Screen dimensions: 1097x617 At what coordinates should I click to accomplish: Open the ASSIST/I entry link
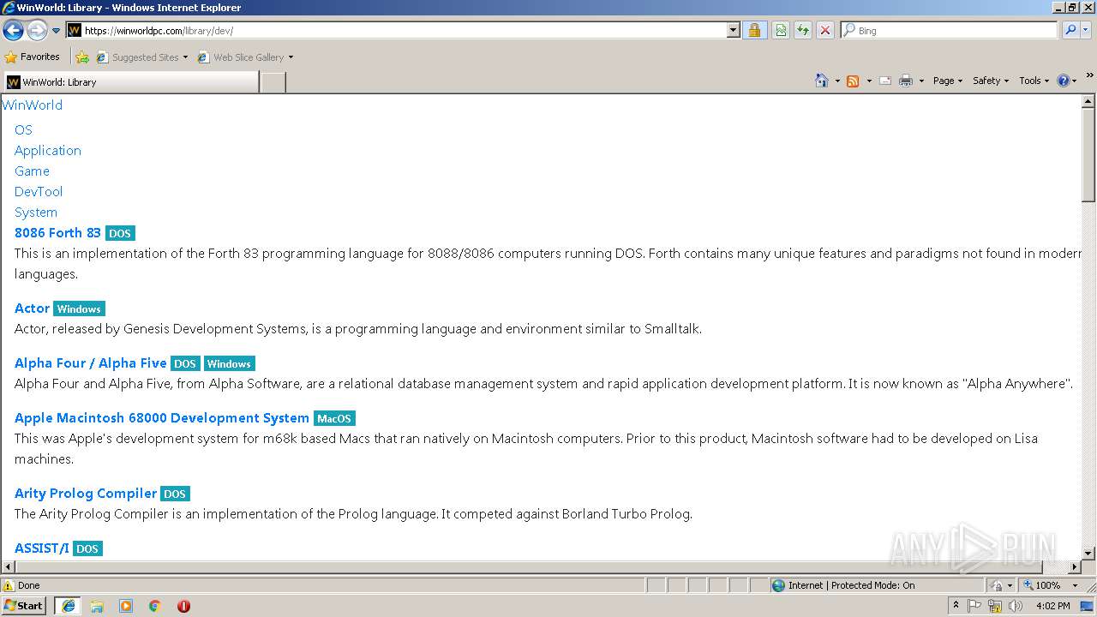point(42,548)
